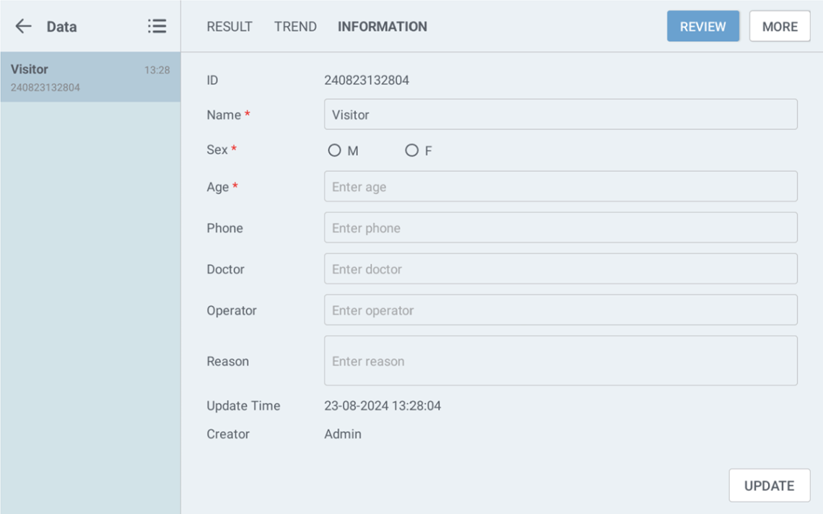823x514 pixels.
Task: Focus the Enter age input field
Action: (560, 187)
